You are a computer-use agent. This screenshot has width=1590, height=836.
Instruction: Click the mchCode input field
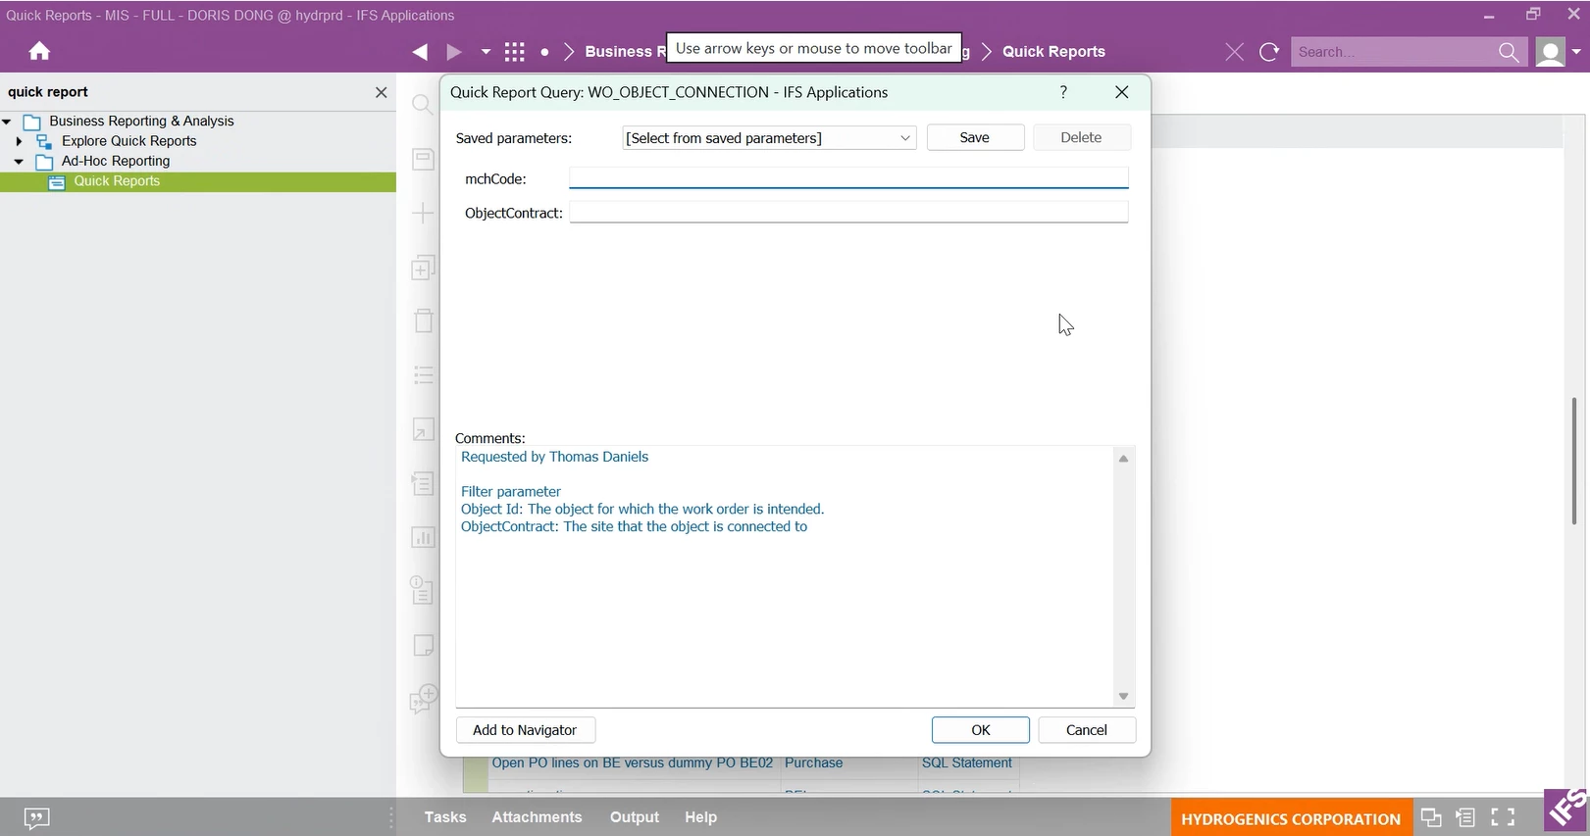pyautogui.click(x=848, y=177)
